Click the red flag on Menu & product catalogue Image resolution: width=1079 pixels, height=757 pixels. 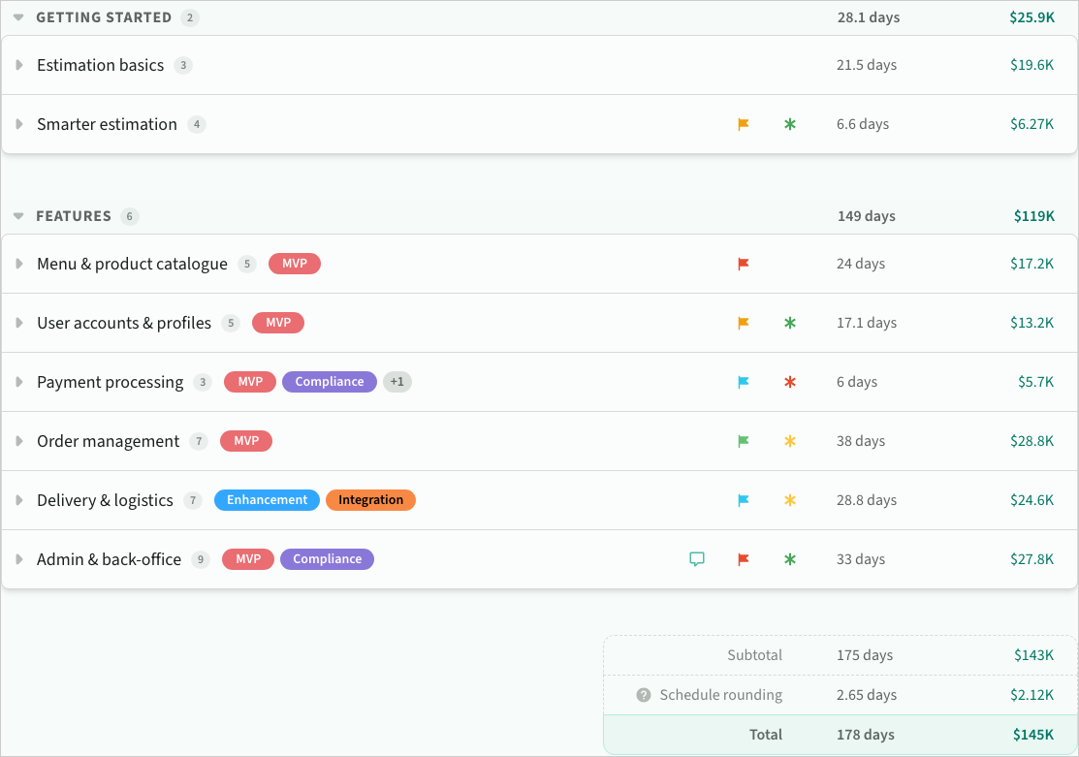[x=744, y=264]
